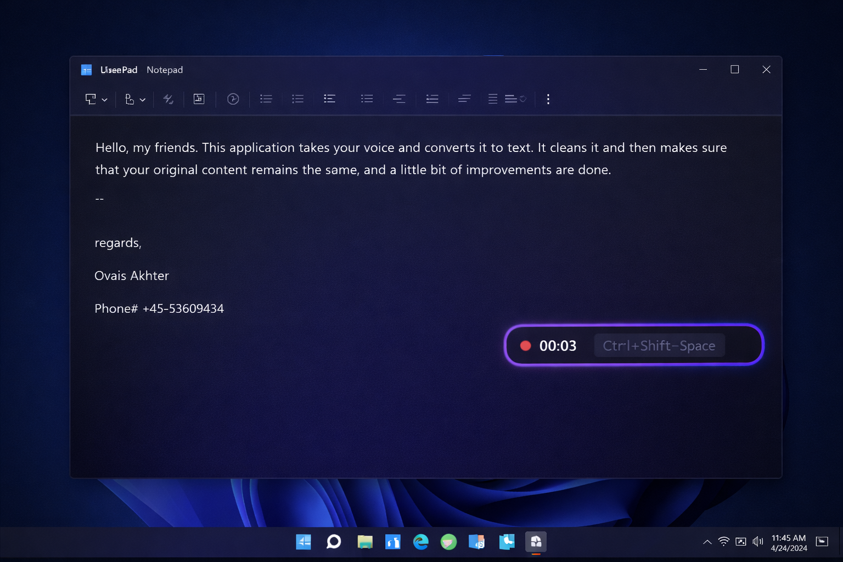Open the three-dot overflow menu
This screenshot has width=843, height=562.
tap(548, 99)
